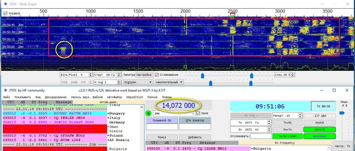The image size is (355, 151).
Task: Open the DXpedition menu
Action: pyautogui.click(x=135, y=97)
